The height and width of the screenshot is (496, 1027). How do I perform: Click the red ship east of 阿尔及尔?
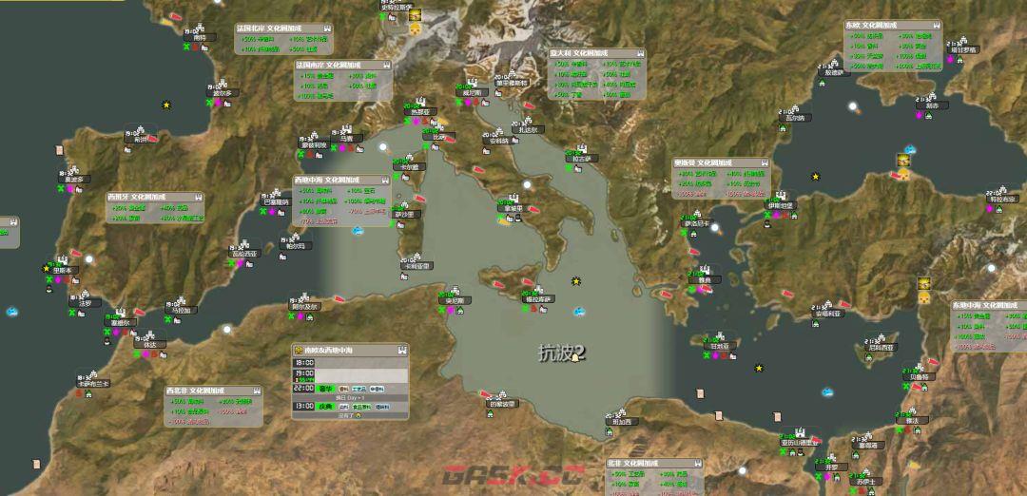pyautogui.click(x=339, y=299)
